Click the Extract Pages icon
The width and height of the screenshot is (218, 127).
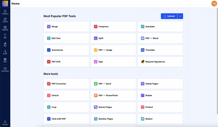(96, 107)
